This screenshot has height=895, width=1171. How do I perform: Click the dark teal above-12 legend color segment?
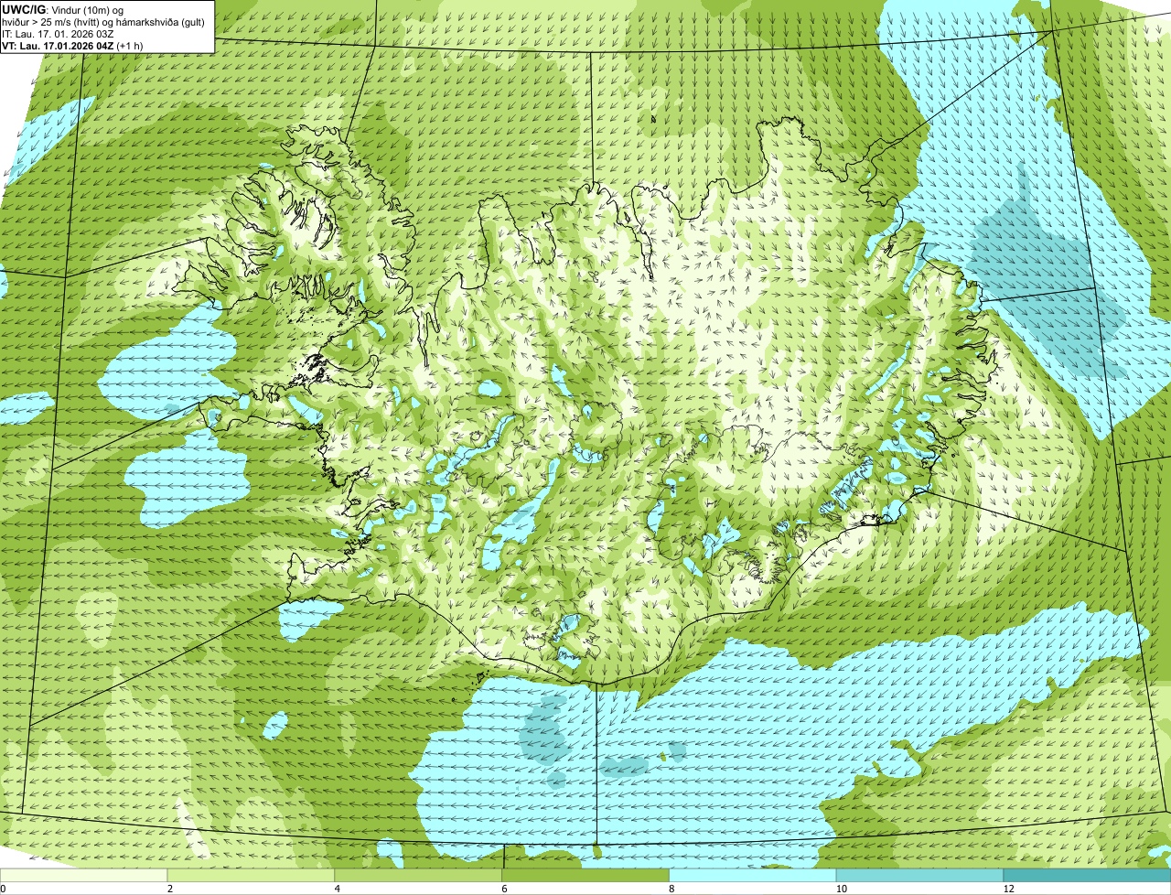[x=1088, y=876]
